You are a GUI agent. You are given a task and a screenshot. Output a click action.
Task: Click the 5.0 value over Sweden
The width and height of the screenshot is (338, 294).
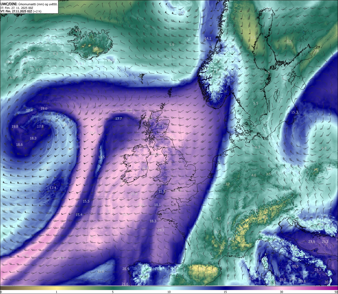(x=267, y=73)
